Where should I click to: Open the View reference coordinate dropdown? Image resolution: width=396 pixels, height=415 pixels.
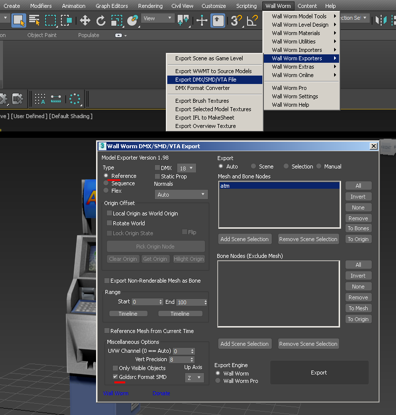[157, 18]
